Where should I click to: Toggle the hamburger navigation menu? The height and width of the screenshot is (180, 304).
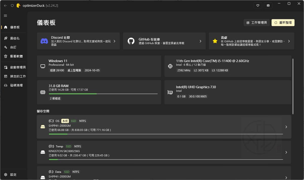pyautogui.click(x=5, y=16)
